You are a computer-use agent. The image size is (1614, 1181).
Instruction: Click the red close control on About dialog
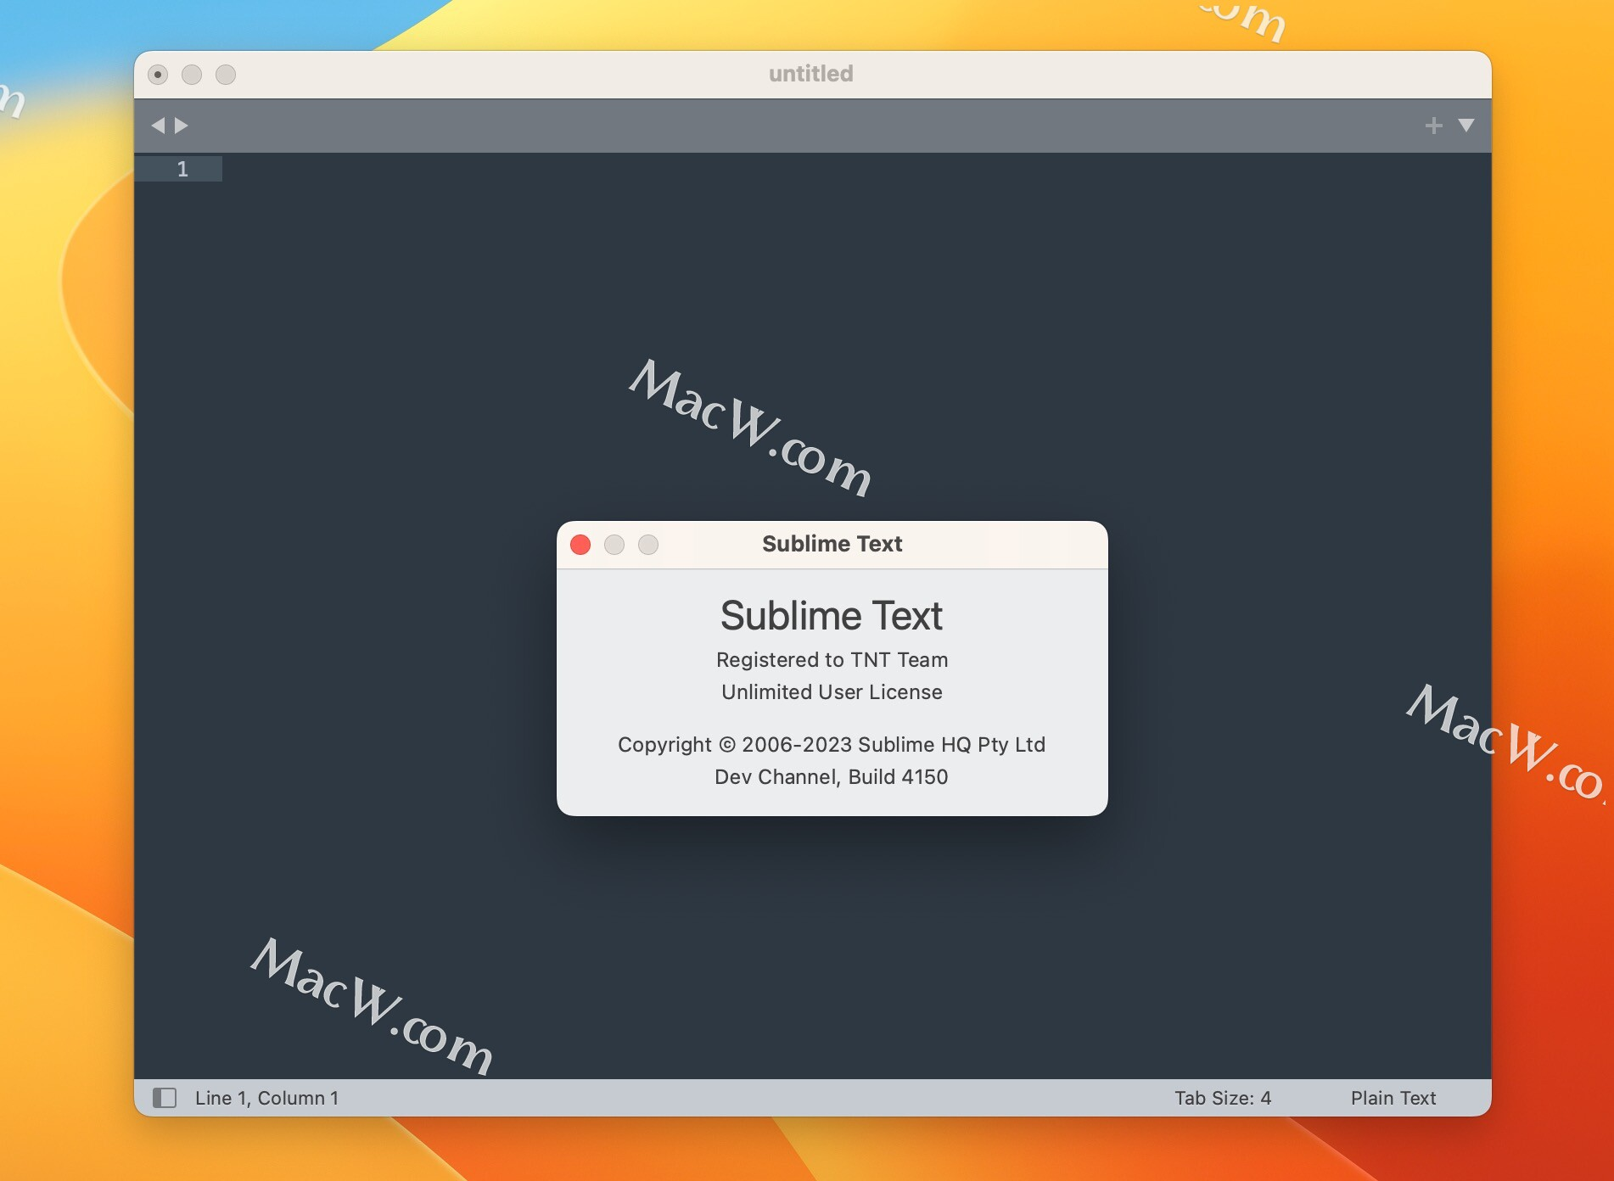tap(580, 545)
